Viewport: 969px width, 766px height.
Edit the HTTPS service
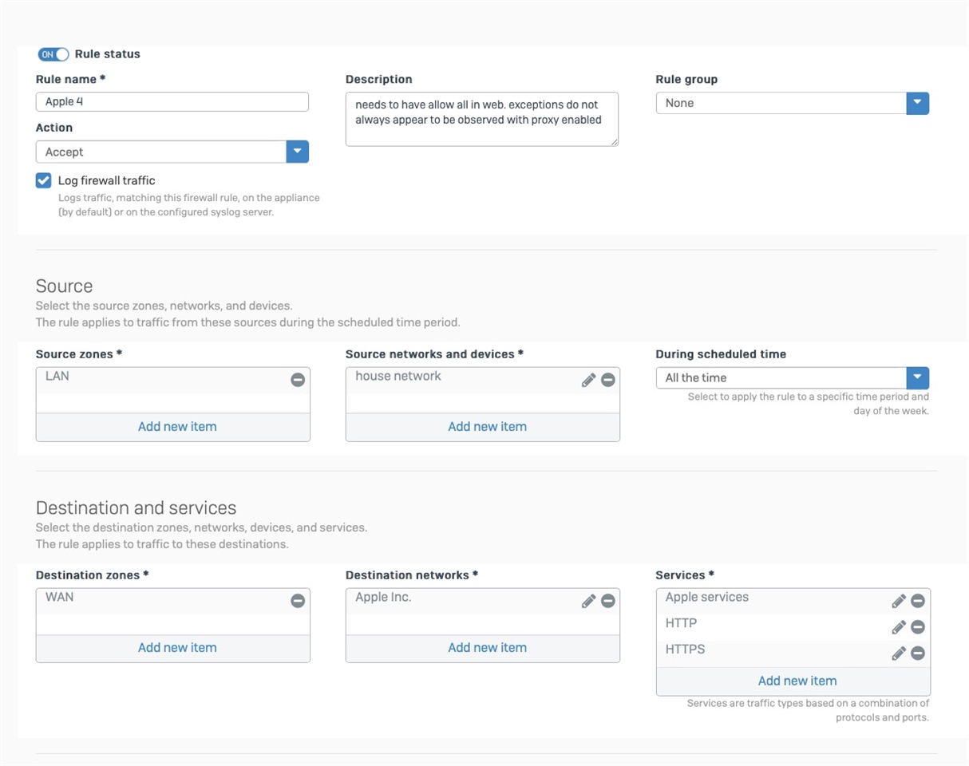899,653
